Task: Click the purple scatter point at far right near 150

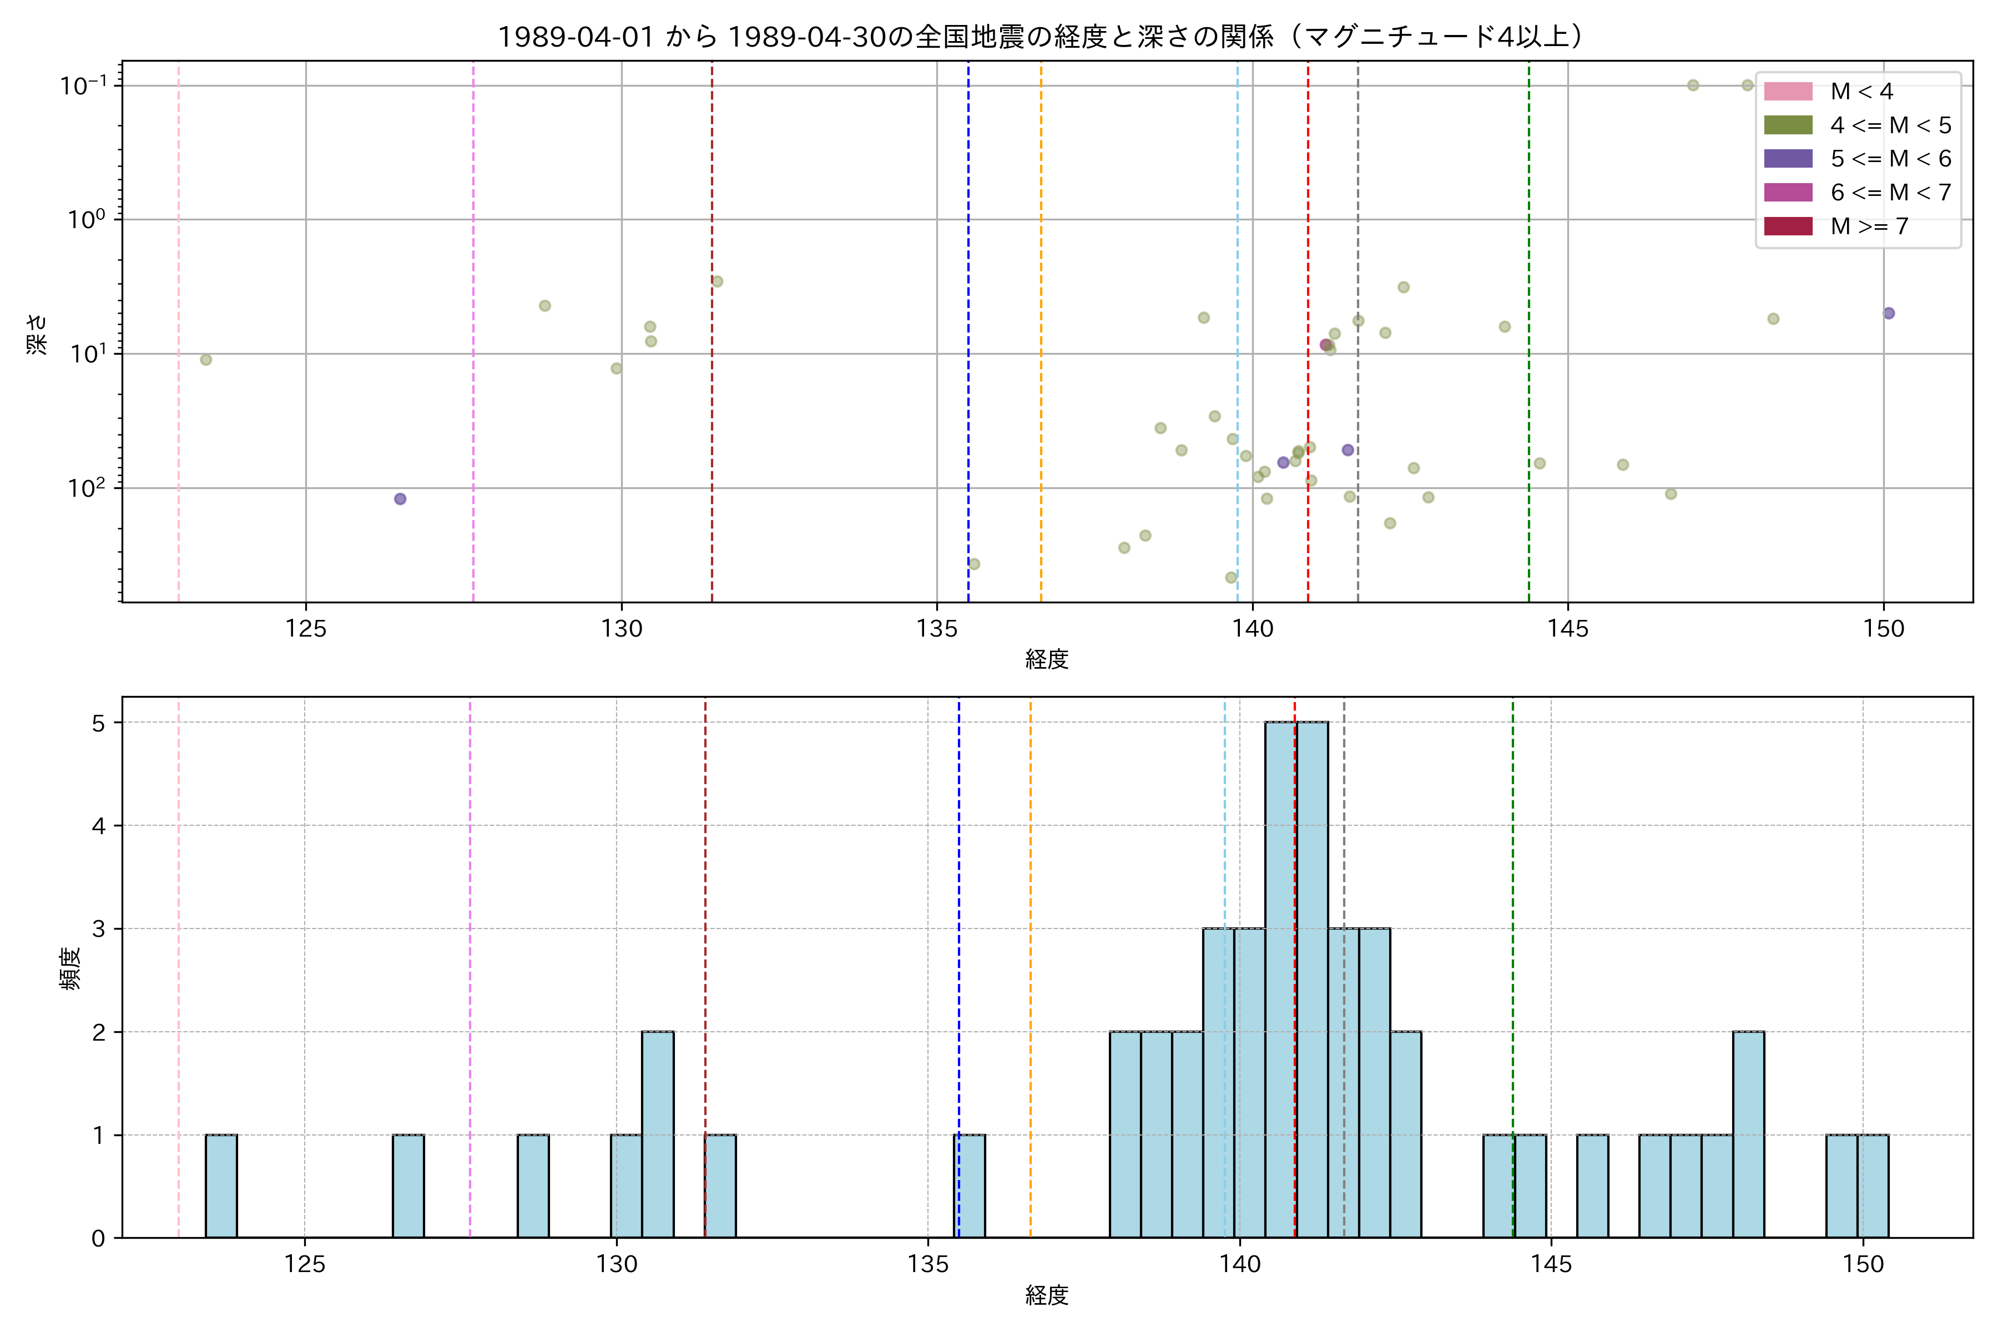Action: pyautogui.click(x=1889, y=314)
